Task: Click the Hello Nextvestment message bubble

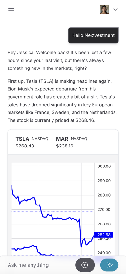Action: tap(94, 35)
